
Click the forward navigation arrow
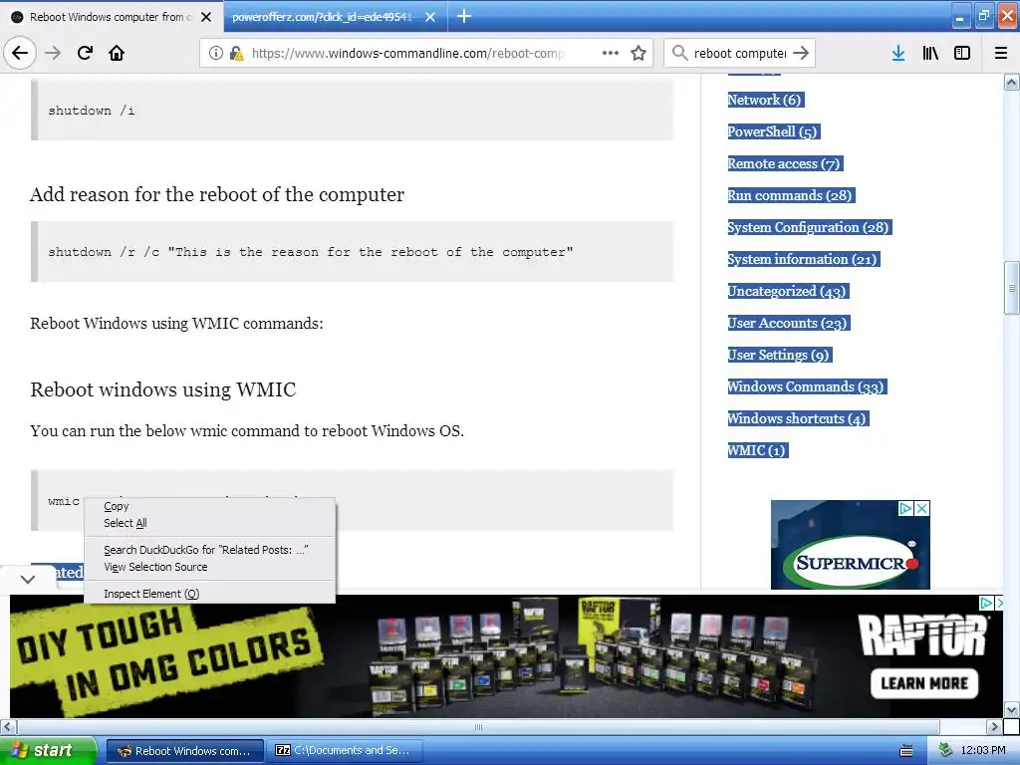[53, 53]
